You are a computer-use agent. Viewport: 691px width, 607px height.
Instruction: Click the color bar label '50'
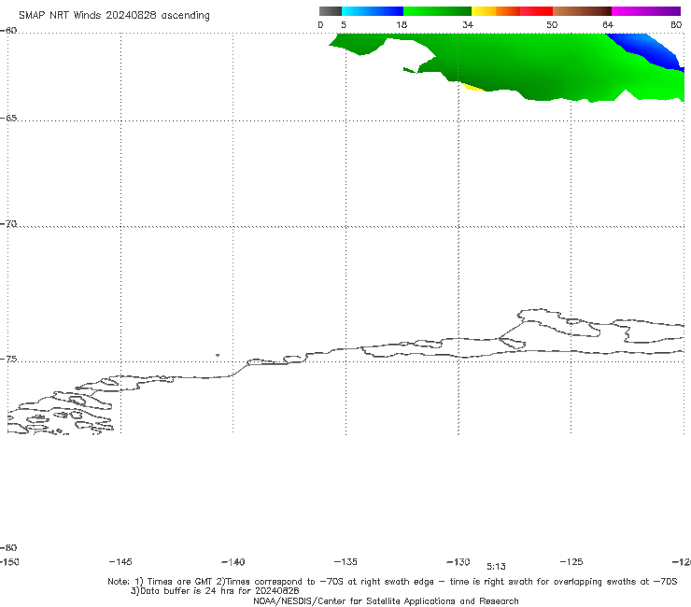552,24
